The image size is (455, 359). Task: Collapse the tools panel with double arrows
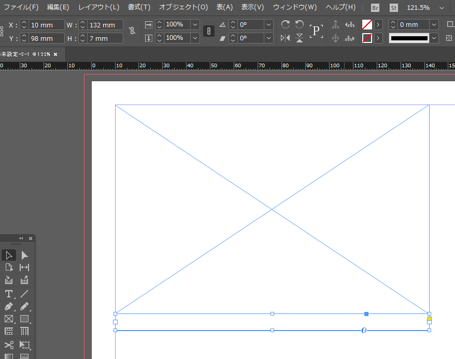(21, 238)
